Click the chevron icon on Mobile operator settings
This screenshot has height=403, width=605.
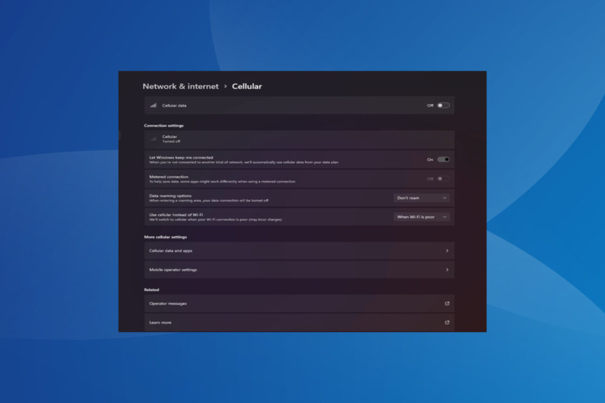447,269
